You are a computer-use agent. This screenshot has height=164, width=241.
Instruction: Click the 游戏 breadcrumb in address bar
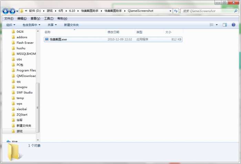(x=50, y=11)
